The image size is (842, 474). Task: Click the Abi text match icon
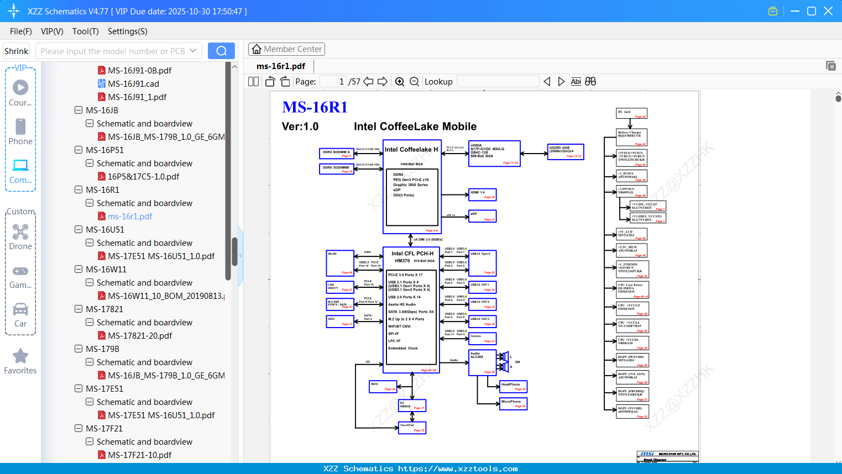576,82
